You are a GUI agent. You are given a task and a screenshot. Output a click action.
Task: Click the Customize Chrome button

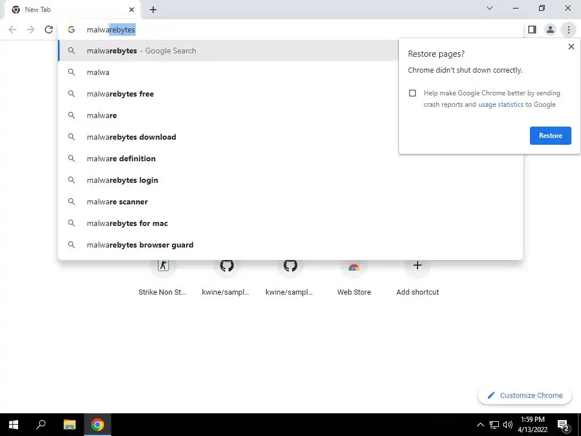click(525, 395)
